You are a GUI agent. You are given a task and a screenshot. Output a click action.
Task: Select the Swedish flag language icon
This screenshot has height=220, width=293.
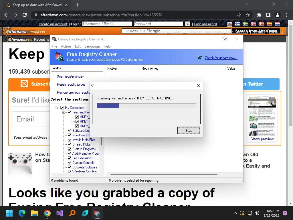click(245, 24)
